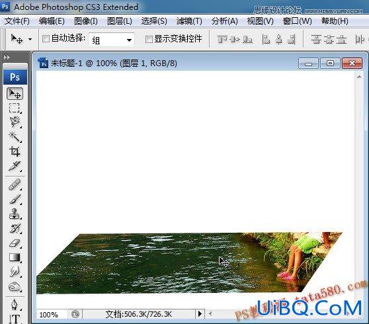
Task: Click the 100% zoom field
Action: click(52, 314)
